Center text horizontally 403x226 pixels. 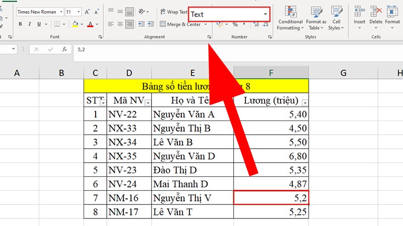tap(120, 24)
